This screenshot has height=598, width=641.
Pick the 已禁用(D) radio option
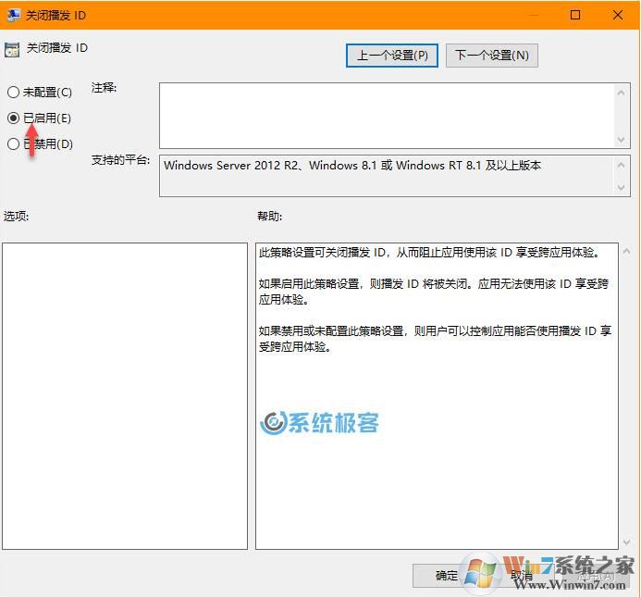pyautogui.click(x=13, y=144)
